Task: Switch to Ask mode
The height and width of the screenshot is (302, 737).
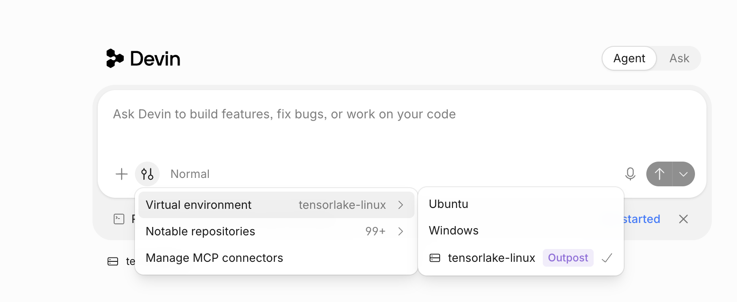Action: (679, 58)
